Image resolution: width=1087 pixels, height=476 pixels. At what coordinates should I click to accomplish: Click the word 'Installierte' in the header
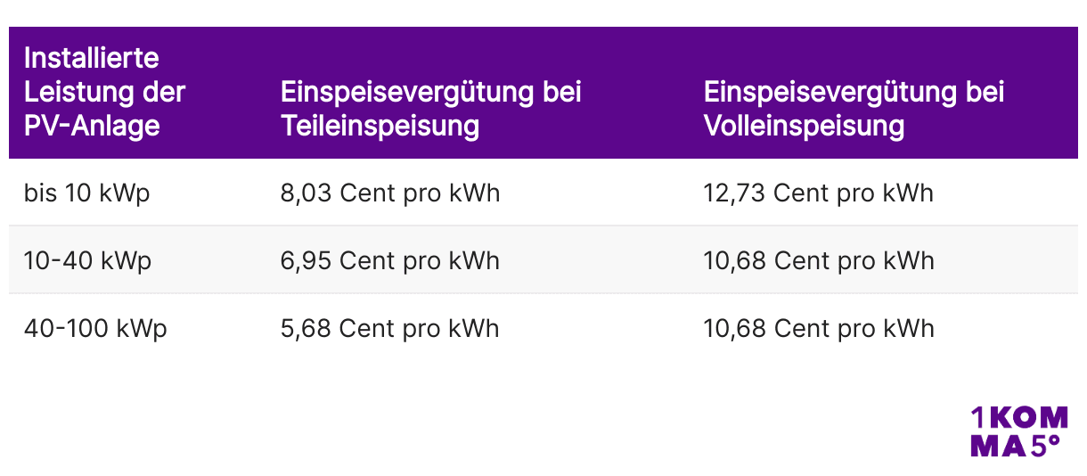point(91,58)
